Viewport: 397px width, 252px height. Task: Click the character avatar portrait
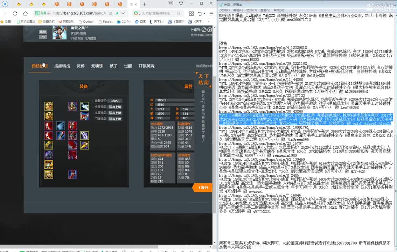pos(59,33)
